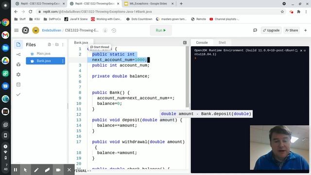
Task: Click Start thread tooltip button
Action: tap(100, 47)
